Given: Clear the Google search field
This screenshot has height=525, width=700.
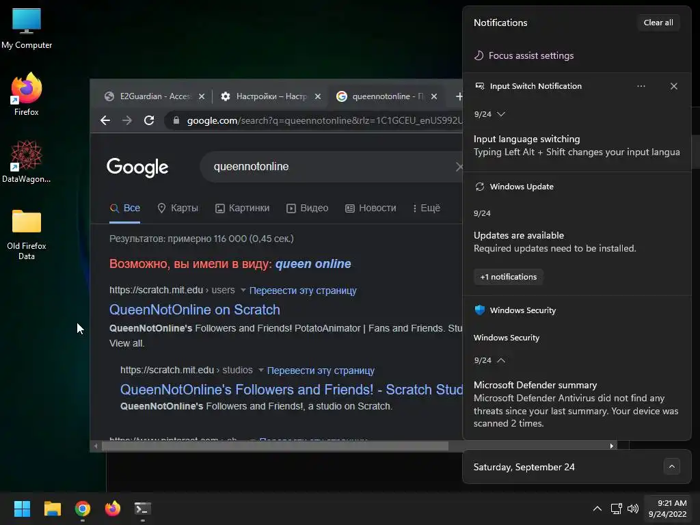Looking at the screenshot, I should pyautogui.click(x=459, y=167).
